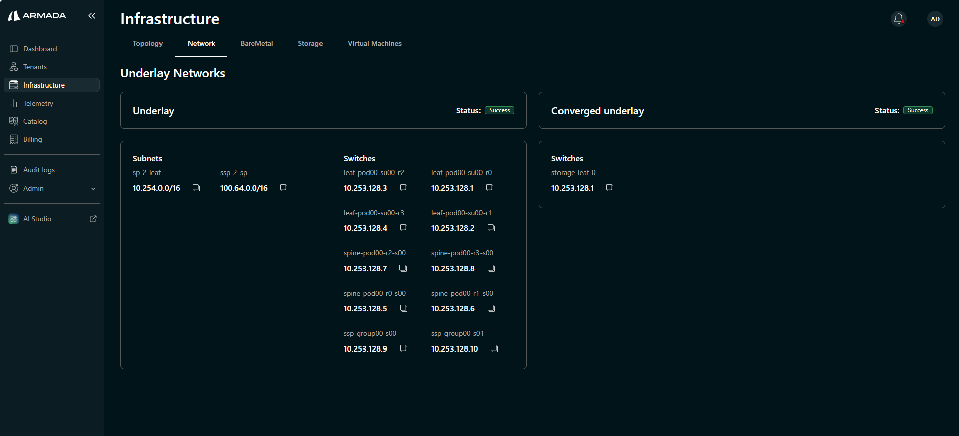Click the Converged underlay Success badge
The height and width of the screenshot is (436, 959).
[x=918, y=110]
